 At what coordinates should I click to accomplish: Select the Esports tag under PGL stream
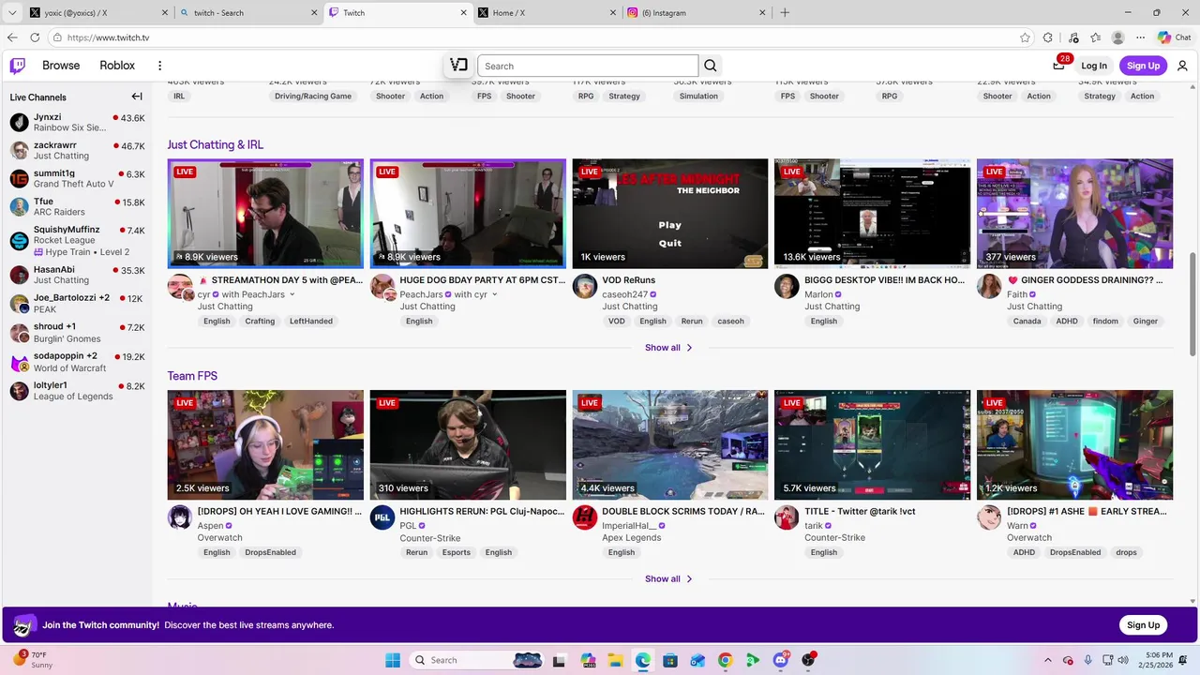click(457, 553)
